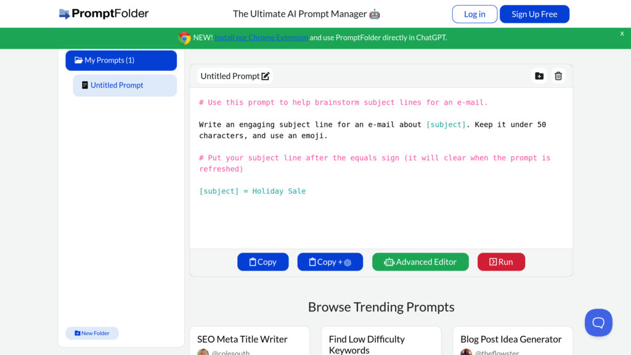
Task: Click the PromptFolder logo
Action: click(104, 14)
